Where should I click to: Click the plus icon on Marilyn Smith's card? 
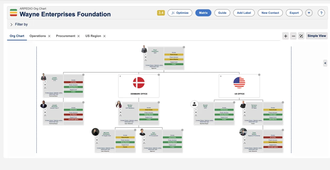pyautogui.click(x=120, y=109)
